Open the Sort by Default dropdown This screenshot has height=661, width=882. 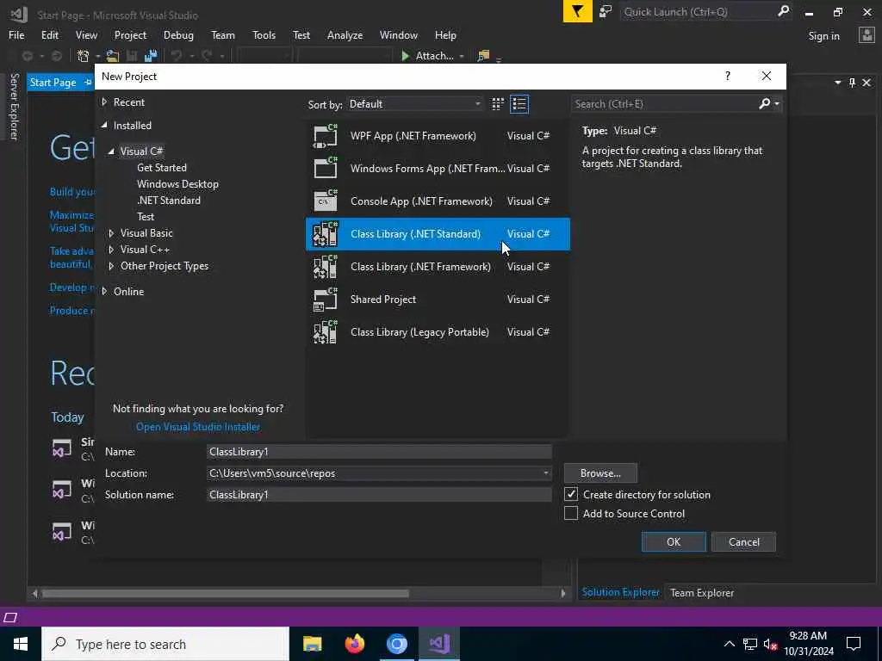pyautogui.click(x=414, y=104)
